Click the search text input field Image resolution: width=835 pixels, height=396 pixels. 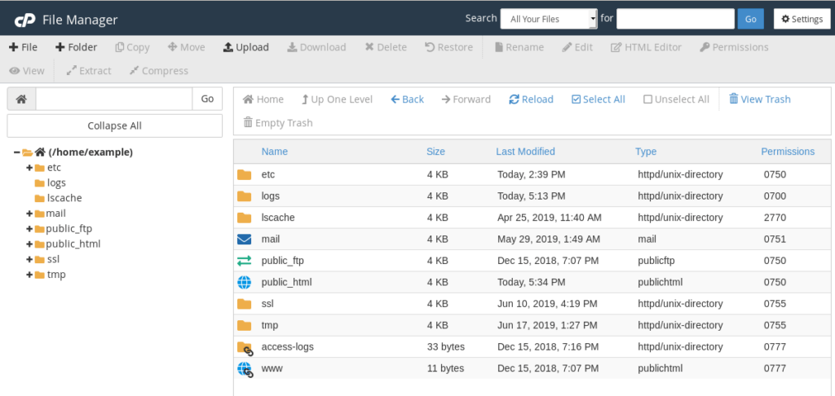tap(675, 19)
